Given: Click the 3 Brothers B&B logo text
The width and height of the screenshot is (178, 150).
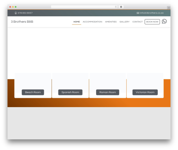Looking at the screenshot, I should [22, 22].
